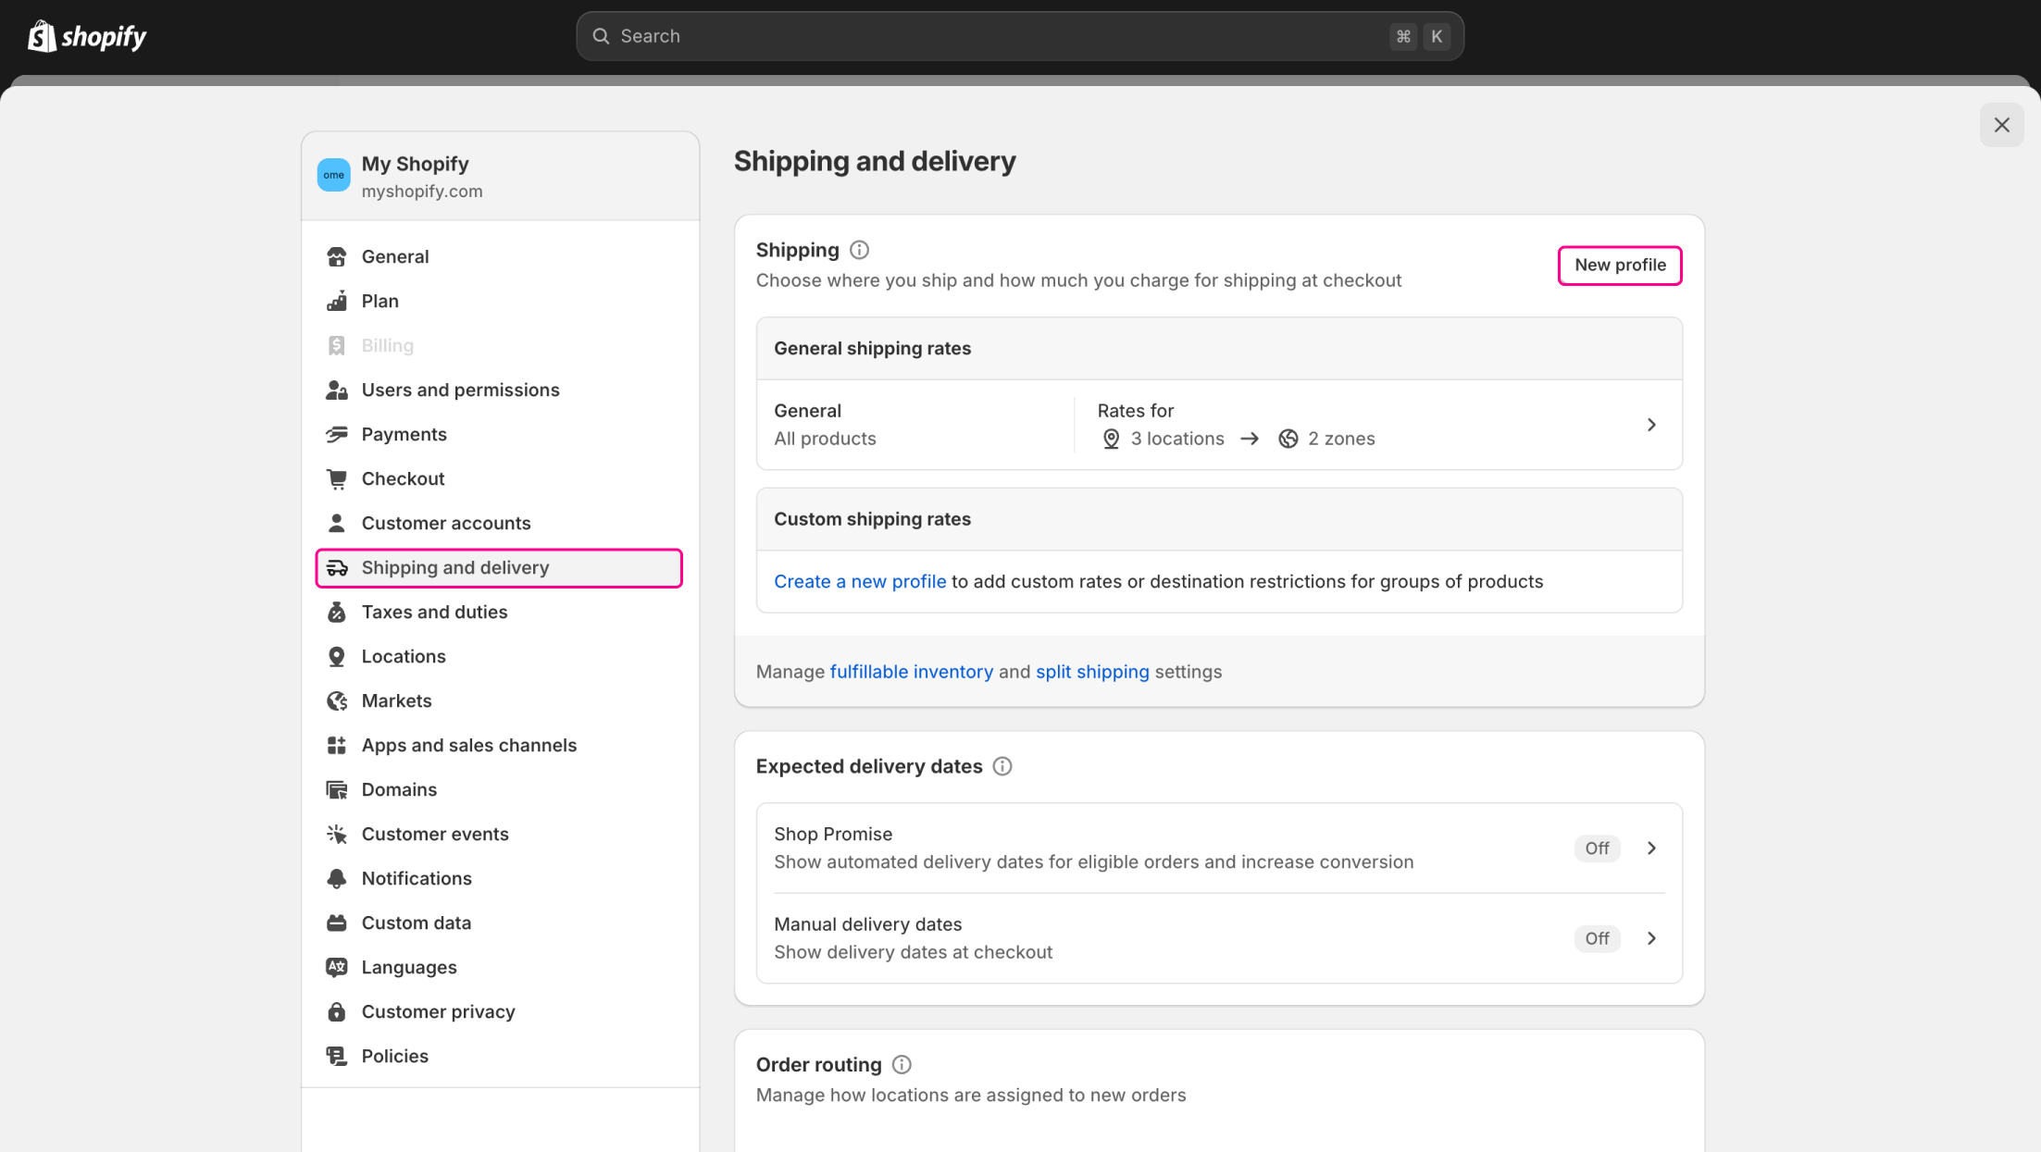Click the Payments icon in the sidebar
The height and width of the screenshot is (1152, 2041).
(x=337, y=434)
